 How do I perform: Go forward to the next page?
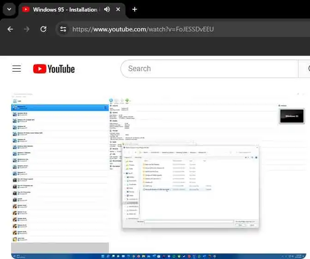coord(27,29)
